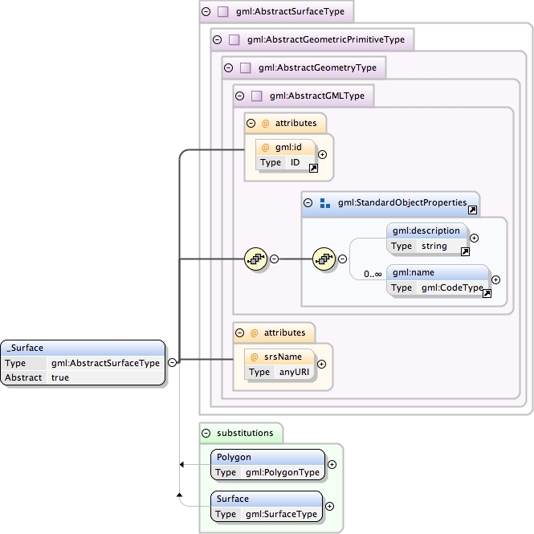Click the group icon of gml:StandardObjectProperties

(x=325, y=203)
